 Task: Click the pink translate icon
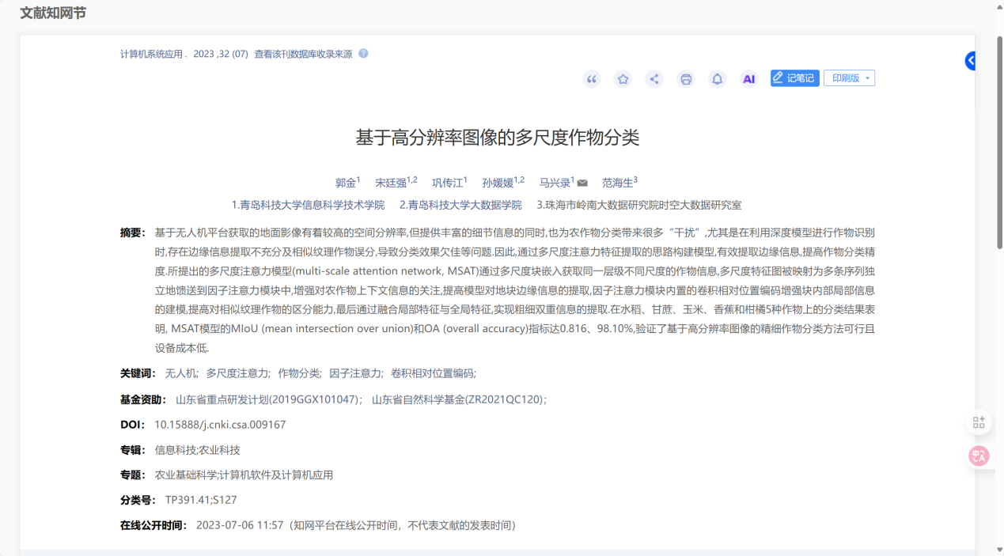[x=979, y=456]
